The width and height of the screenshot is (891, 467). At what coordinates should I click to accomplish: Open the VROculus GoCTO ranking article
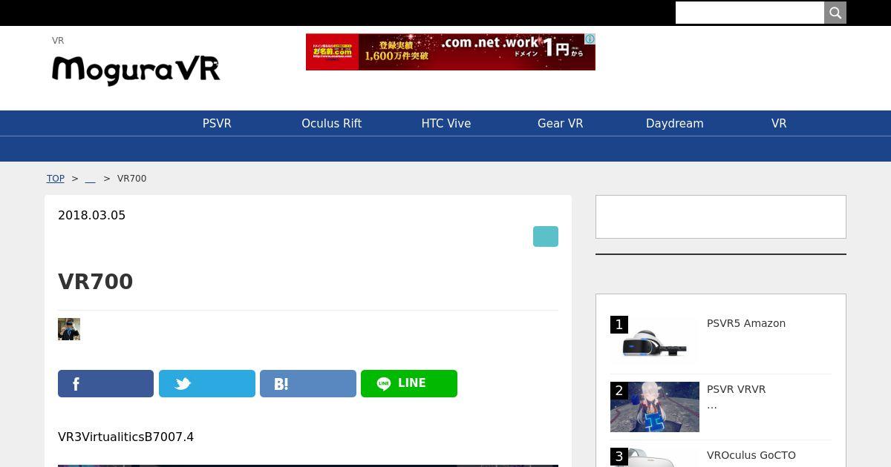tap(751, 455)
